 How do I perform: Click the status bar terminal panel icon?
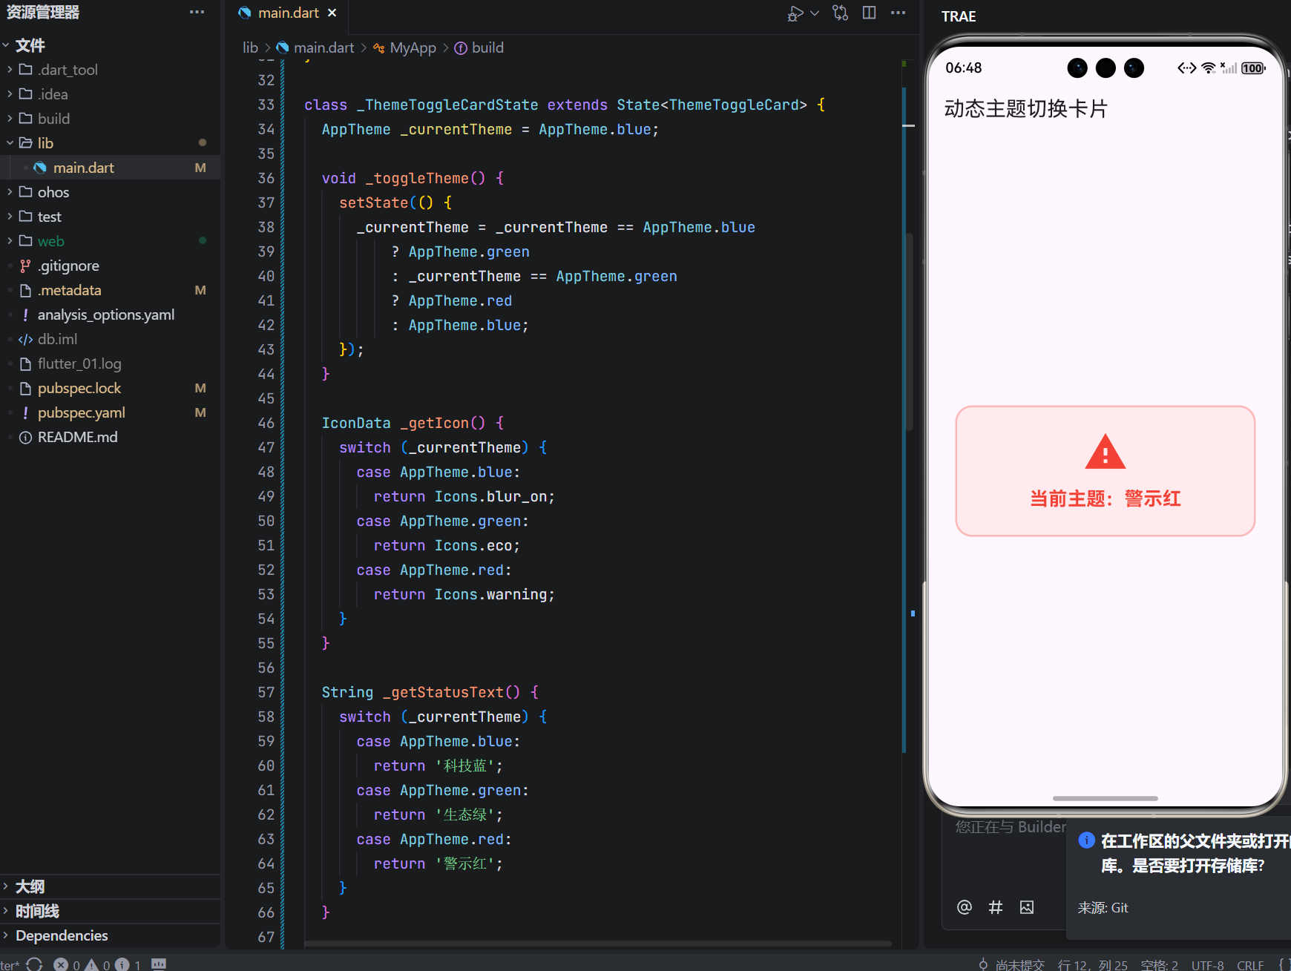pyautogui.click(x=159, y=964)
